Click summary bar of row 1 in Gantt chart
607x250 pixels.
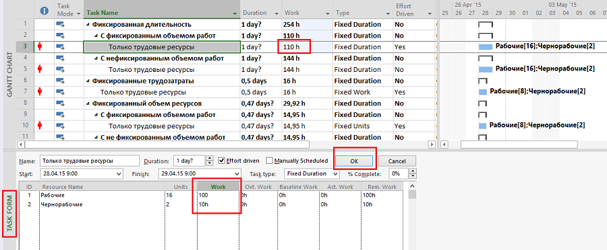coord(486,25)
